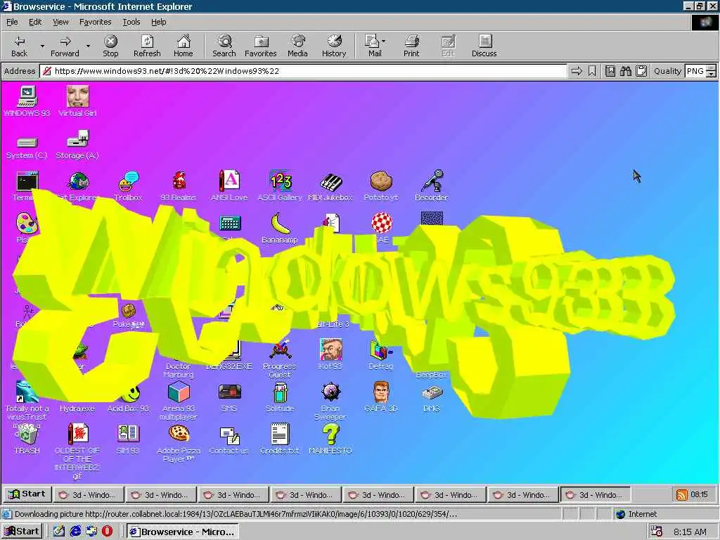Launch the Brian Sweeper icon
Image resolution: width=720 pixels, height=540 pixels.
(x=330, y=400)
